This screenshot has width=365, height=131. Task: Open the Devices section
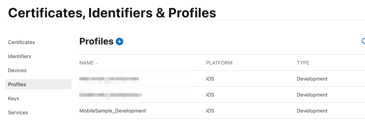coord(17,70)
